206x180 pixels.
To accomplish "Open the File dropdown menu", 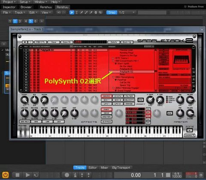I will 6,12.
